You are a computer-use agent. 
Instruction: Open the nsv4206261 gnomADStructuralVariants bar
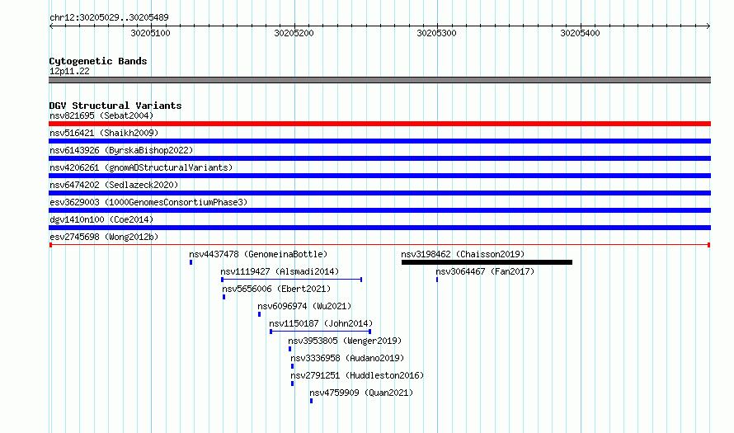point(379,176)
